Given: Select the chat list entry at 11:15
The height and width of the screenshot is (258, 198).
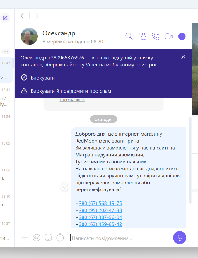Looking at the screenshot, I should pos(6,204).
